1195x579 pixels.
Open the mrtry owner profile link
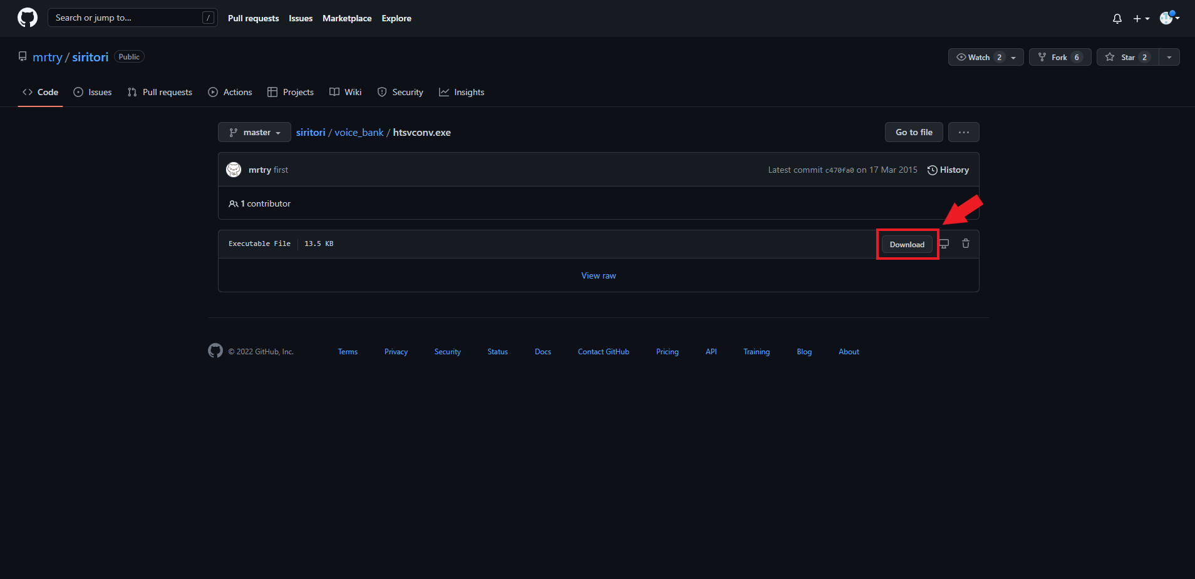[x=48, y=57]
